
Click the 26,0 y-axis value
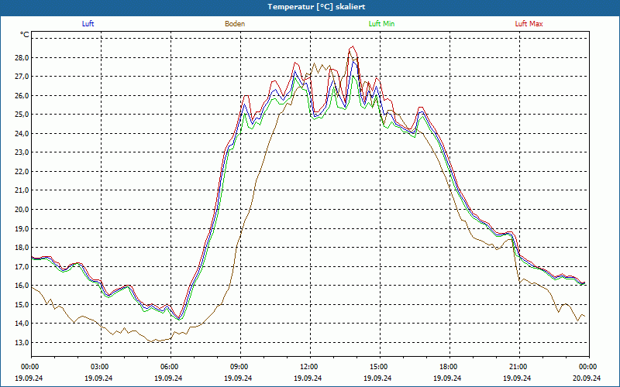[22, 95]
